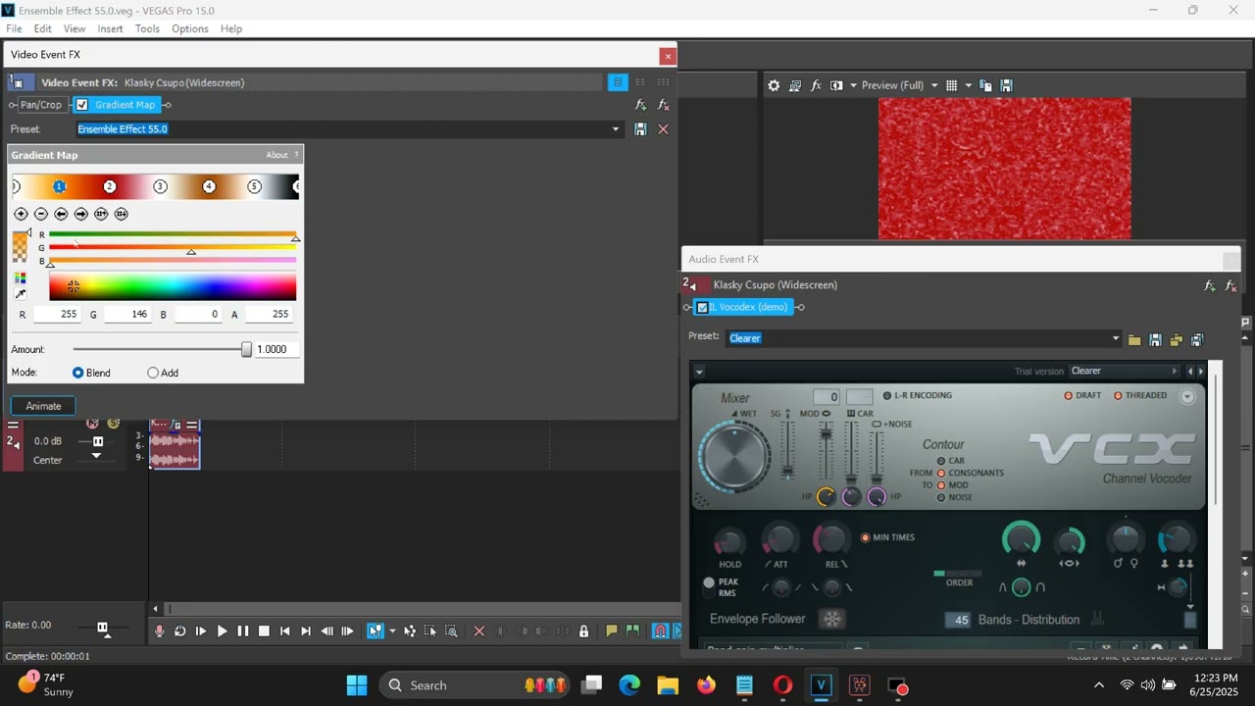The image size is (1255, 706).
Task: Open the Video FX plug-in chain
Action: (x=640, y=105)
